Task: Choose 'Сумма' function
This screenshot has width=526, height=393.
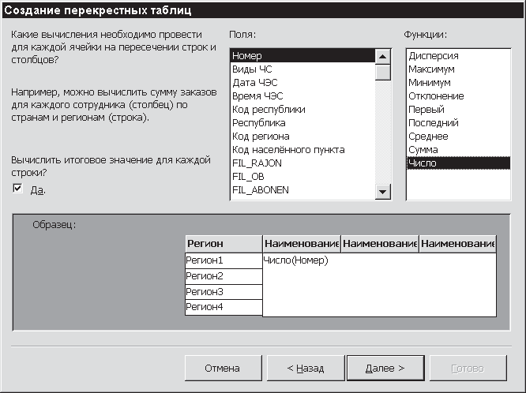Action: pyautogui.click(x=424, y=150)
